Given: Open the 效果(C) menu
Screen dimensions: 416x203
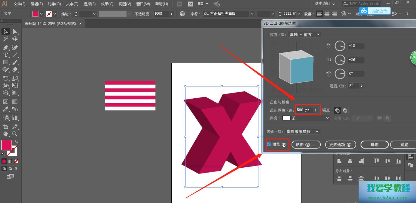Looking at the screenshot, I should [x=107, y=4].
